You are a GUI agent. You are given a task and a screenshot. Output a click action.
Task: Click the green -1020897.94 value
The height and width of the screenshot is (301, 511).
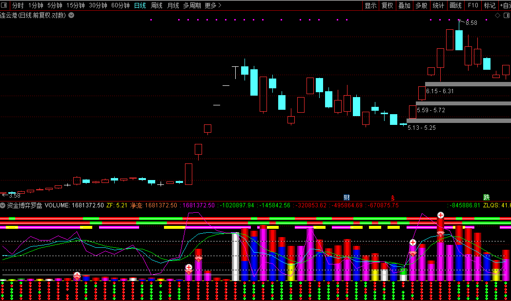tap(236, 205)
